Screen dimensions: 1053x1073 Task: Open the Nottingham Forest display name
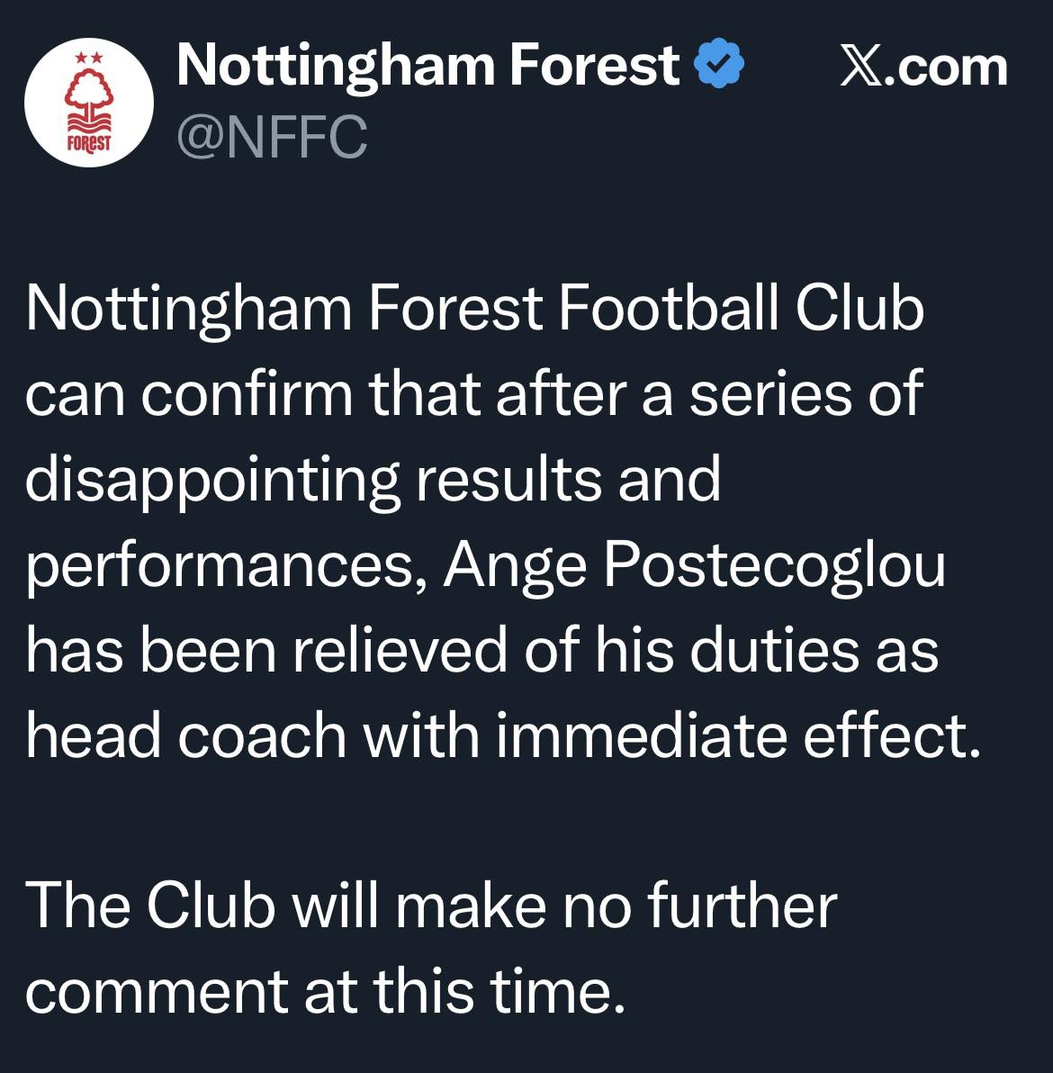(428, 66)
